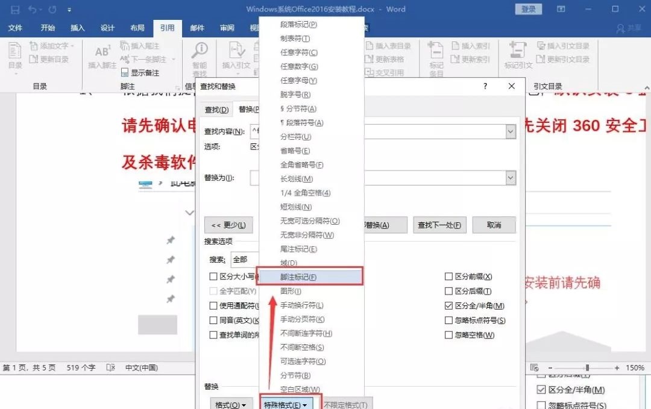Choose 脚注标记(F) from the menu
Viewport: 651px width, 409px height.
(310, 276)
